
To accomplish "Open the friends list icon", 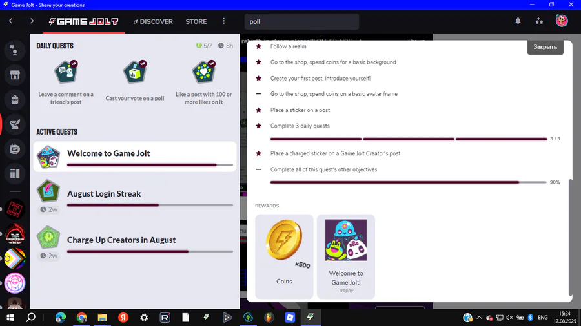I will [x=540, y=21].
